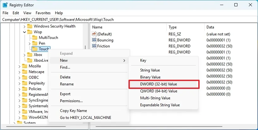The width and height of the screenshot is (258, 130).
Task: Click the registry path address bar
Action: pyautogui.click(x=126, y=19)
